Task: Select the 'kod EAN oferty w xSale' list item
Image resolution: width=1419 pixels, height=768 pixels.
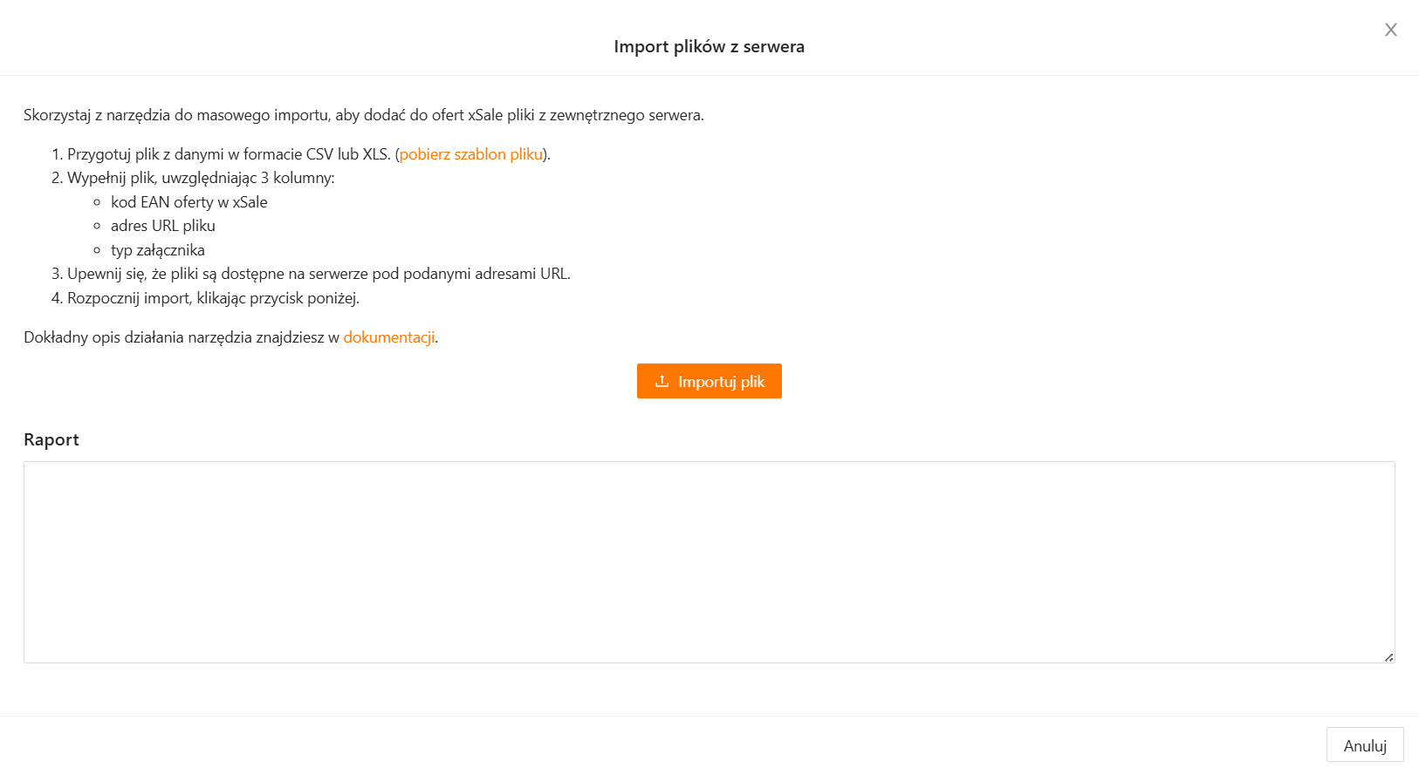Action: tap(189, 202)
